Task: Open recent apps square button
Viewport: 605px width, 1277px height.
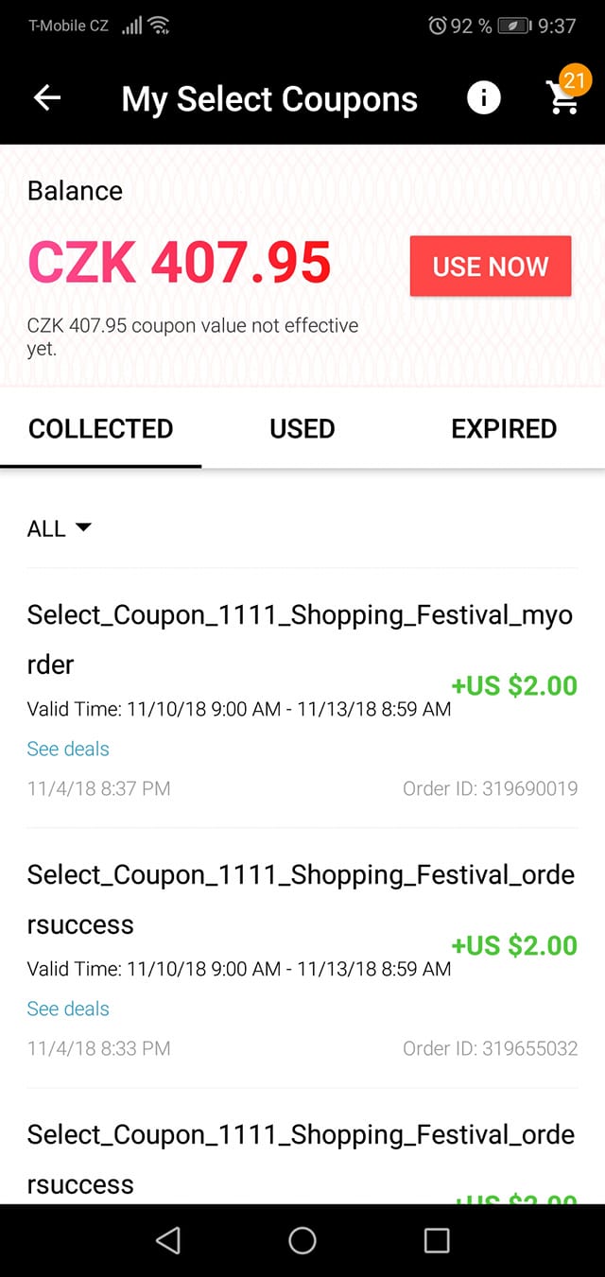Action: point(437,1240)
